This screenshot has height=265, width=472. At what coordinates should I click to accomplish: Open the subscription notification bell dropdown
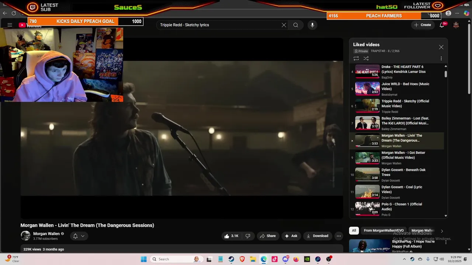79,236
